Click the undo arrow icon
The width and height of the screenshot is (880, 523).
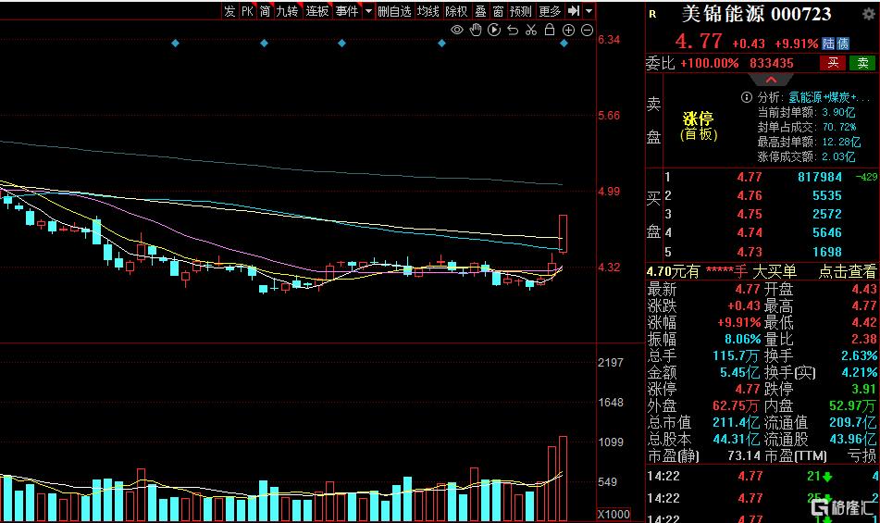click(x=513, y=30)
